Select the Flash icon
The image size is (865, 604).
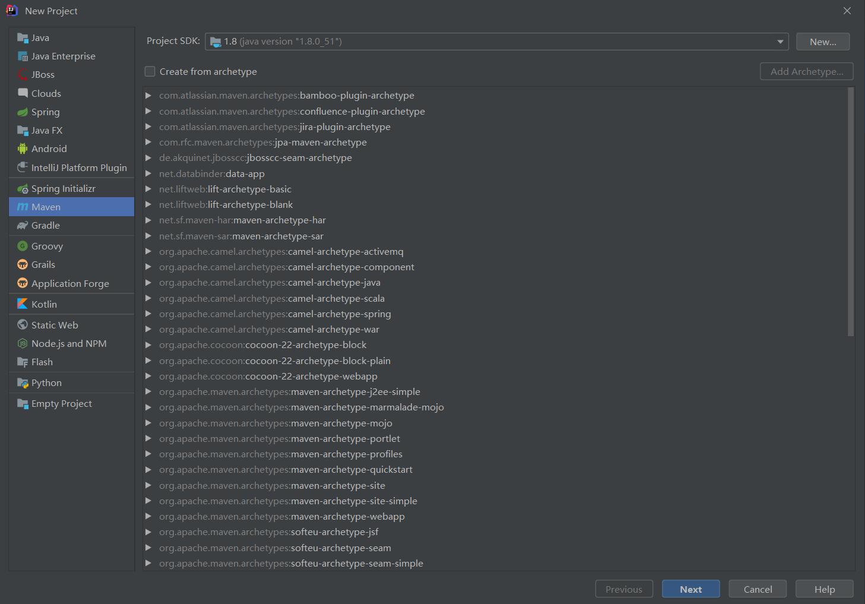click(x=23, y=362)
